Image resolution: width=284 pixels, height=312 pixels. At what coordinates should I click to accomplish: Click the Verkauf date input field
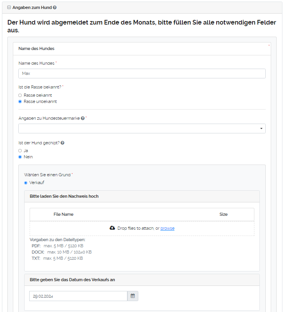pyautogui.click(x=78, y=296)
